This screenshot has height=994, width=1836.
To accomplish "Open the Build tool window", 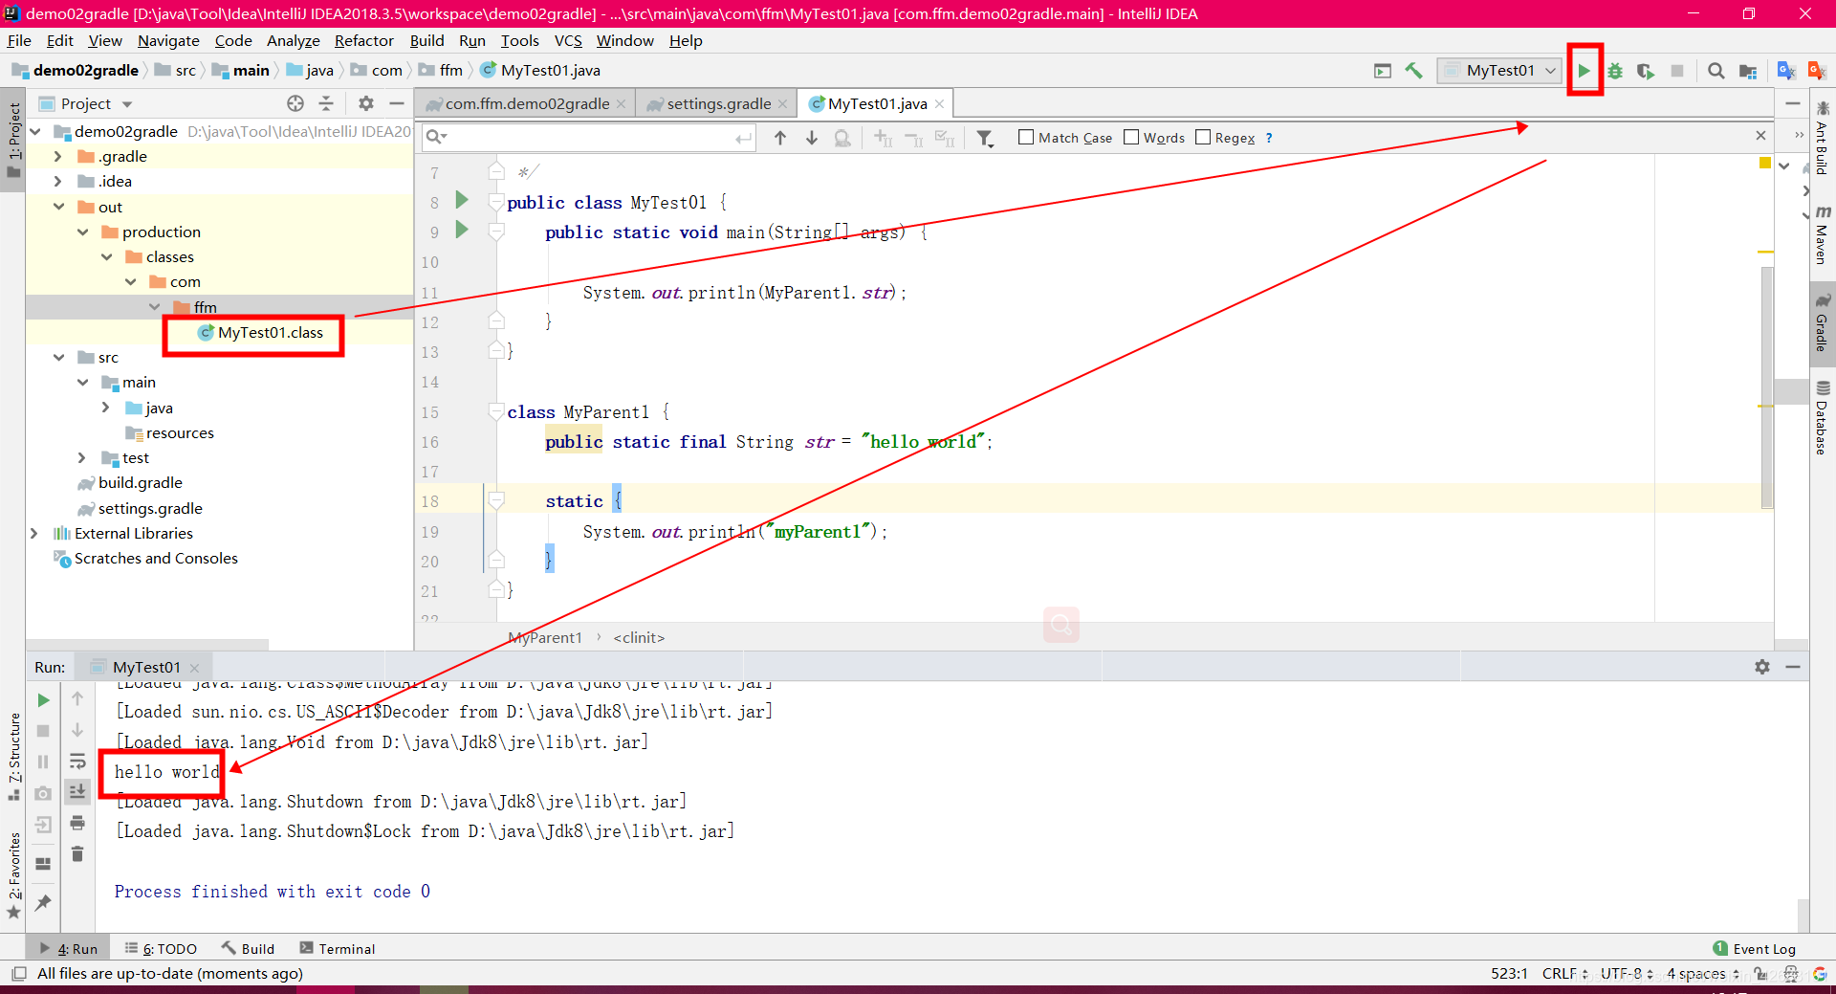I will [248, 948].
